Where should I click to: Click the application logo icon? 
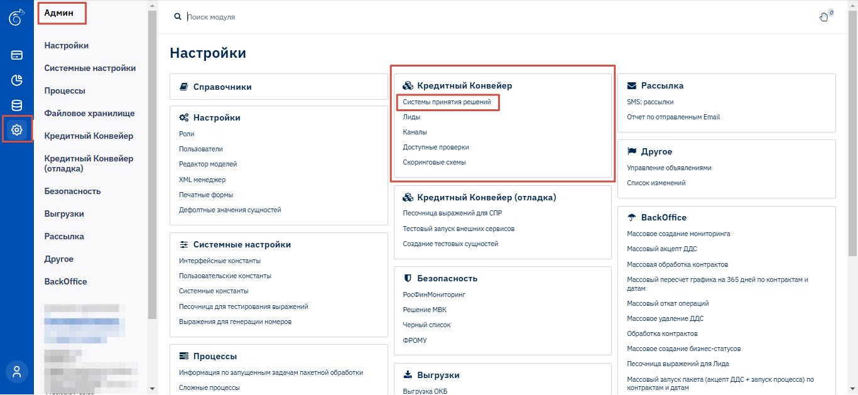point(16,18)
